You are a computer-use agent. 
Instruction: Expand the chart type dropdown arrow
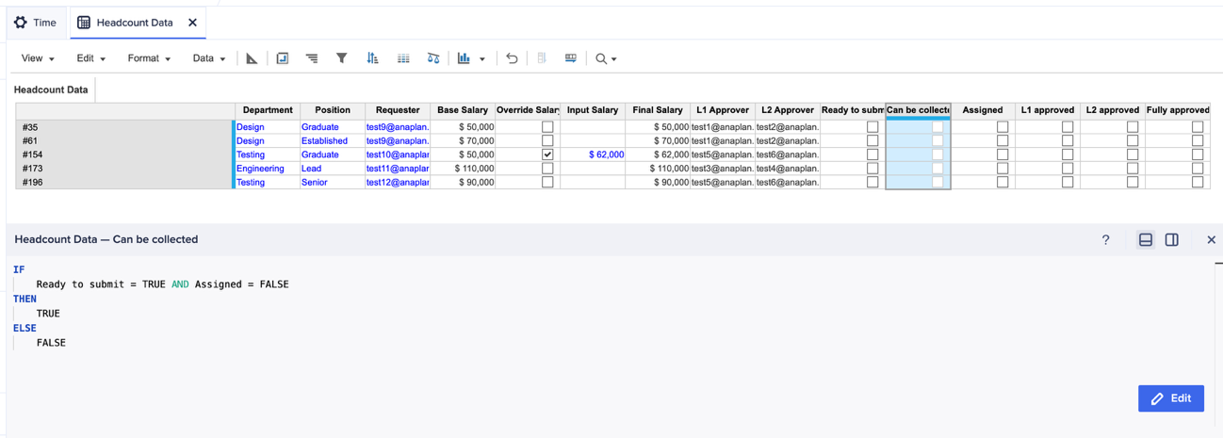click(x=482, y=59)
